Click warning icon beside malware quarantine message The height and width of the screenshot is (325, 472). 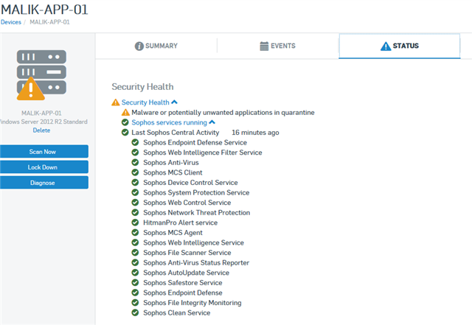[125, 113]
